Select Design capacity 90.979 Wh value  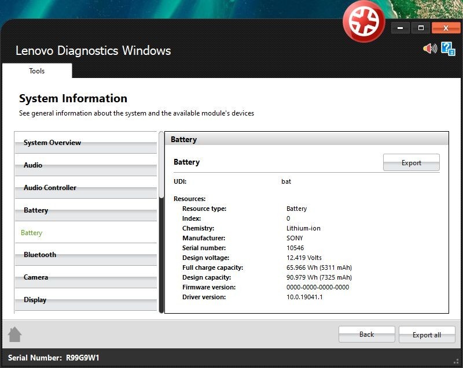pos(319,277)
